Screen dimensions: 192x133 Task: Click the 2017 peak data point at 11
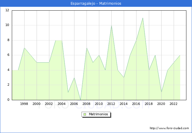click(143, 18)
